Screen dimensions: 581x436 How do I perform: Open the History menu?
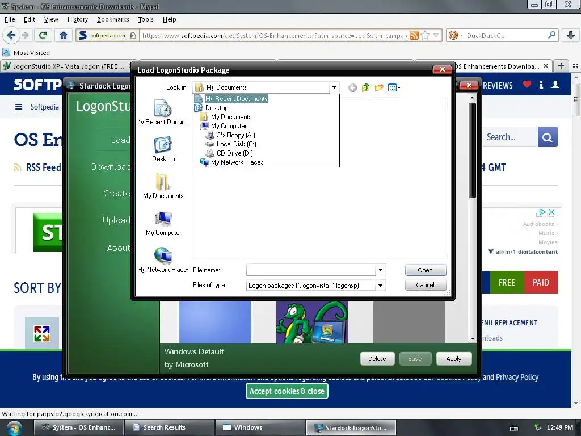[x=77, y=19]
